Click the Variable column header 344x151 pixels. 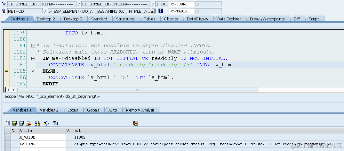point(42,131)
